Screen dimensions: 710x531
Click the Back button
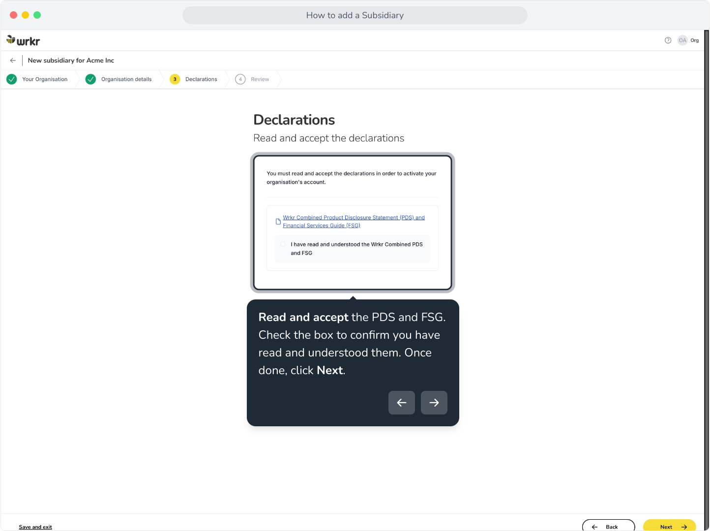point(609,526)
